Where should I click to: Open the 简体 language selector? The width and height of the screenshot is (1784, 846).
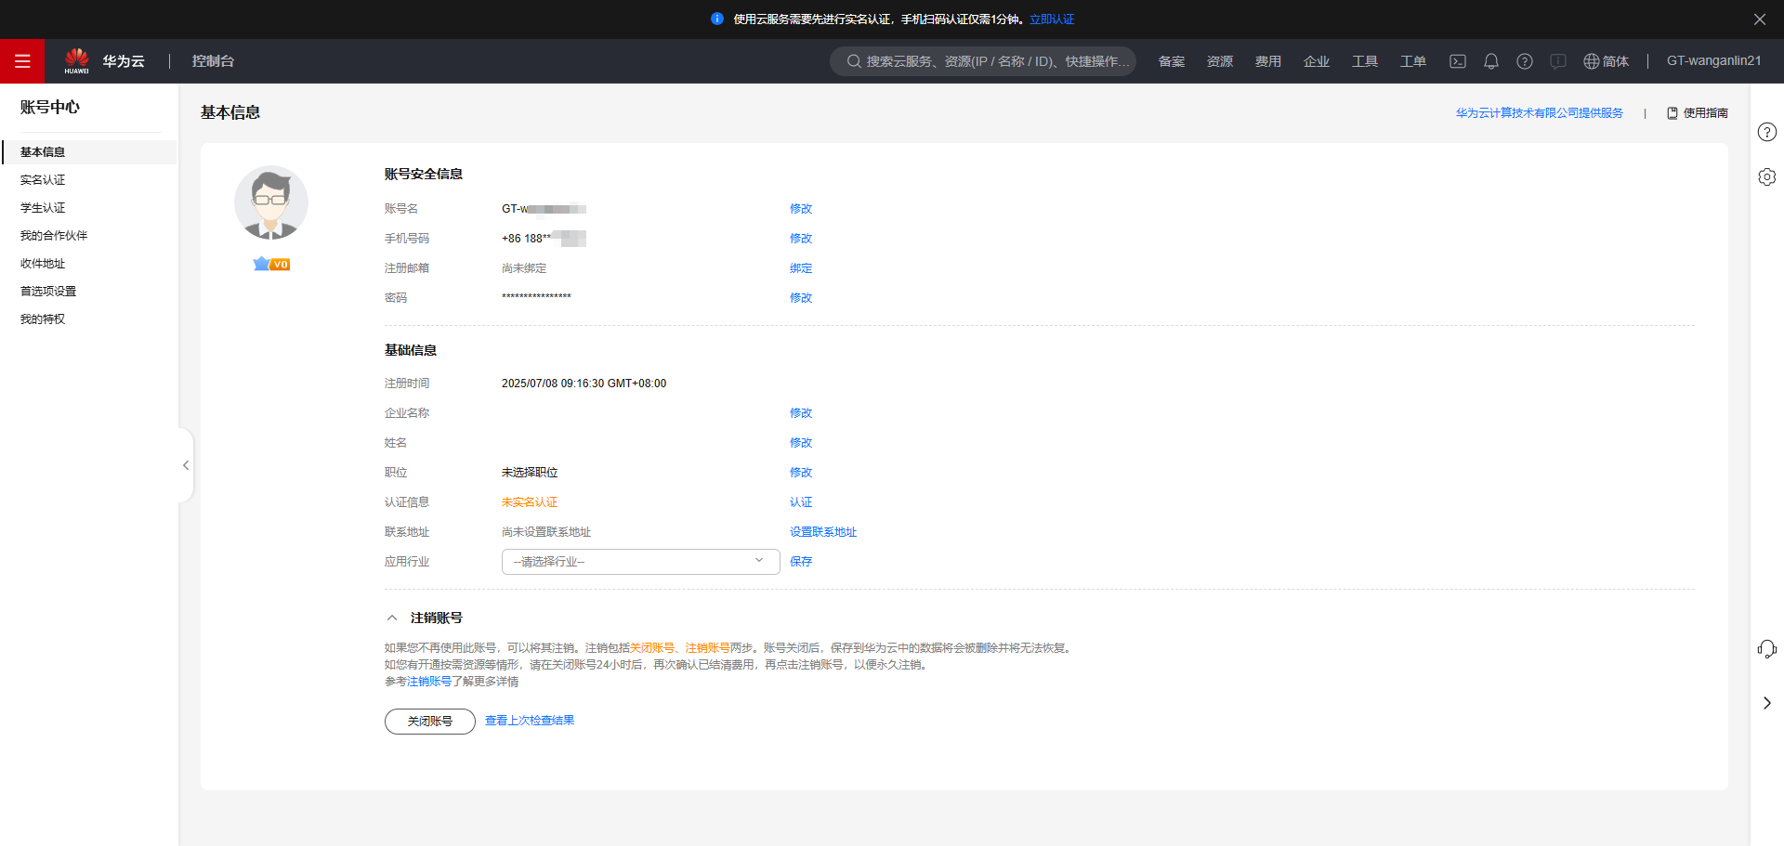click(1607, 61)
